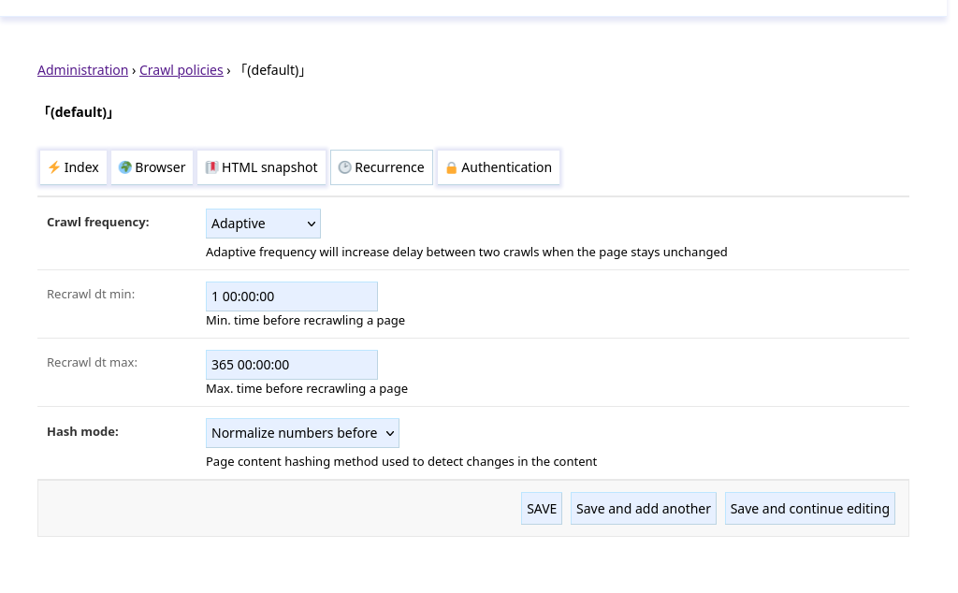Click 'Max. time before recrawling a page' text
This screenshot has width=958, height=593.
tap(307, 389)
